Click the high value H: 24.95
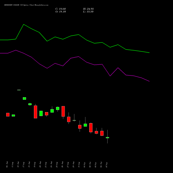The height and width of the screenshot is (173, 173). [x=88, y=9]
